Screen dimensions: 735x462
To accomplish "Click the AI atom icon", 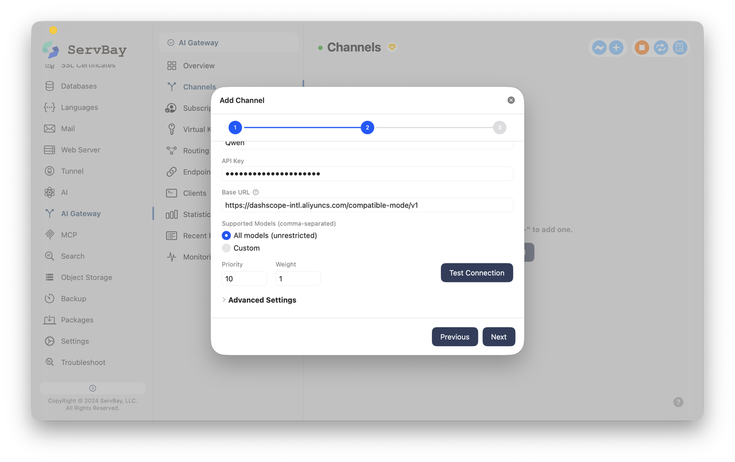I will tap(50, 192).
